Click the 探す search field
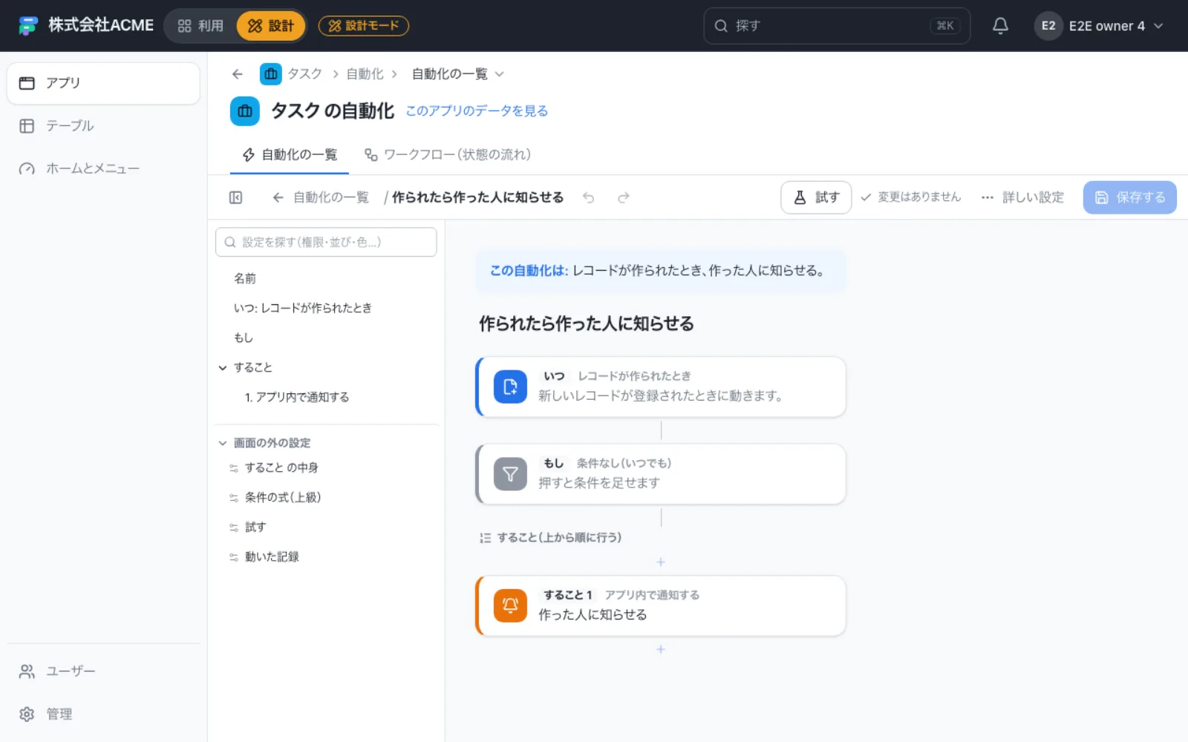 [837, 26]
